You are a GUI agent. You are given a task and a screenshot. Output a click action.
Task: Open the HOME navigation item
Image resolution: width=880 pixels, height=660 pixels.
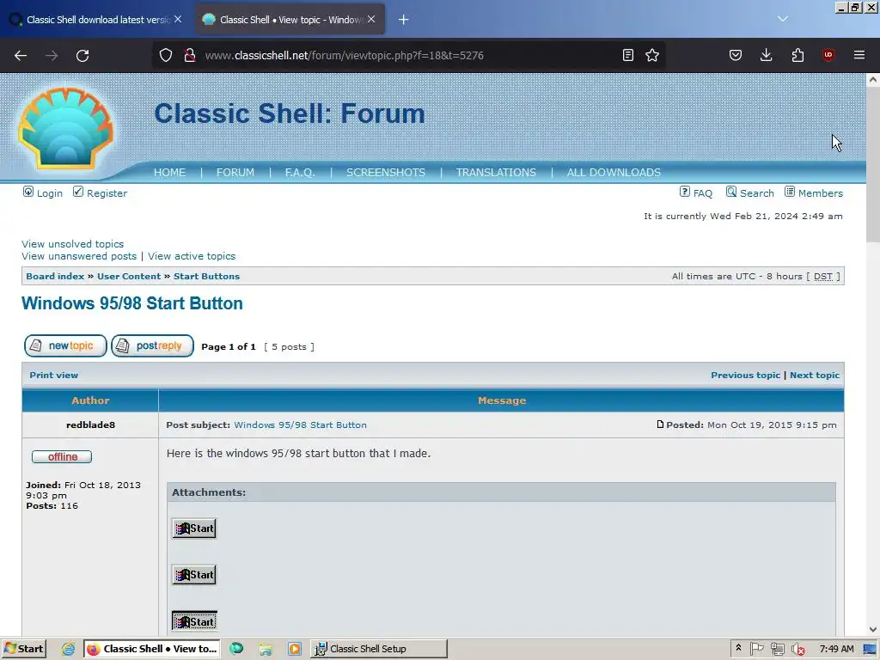169,172
